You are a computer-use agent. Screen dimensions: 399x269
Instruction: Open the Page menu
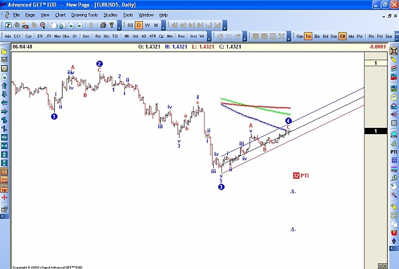(30, 15)
